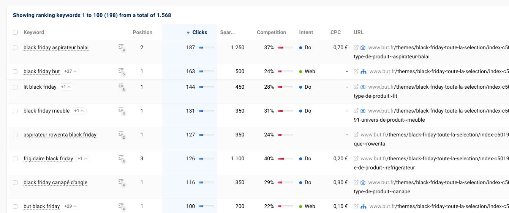Expand +27 variations for black friday but

(x=71, y=71)
